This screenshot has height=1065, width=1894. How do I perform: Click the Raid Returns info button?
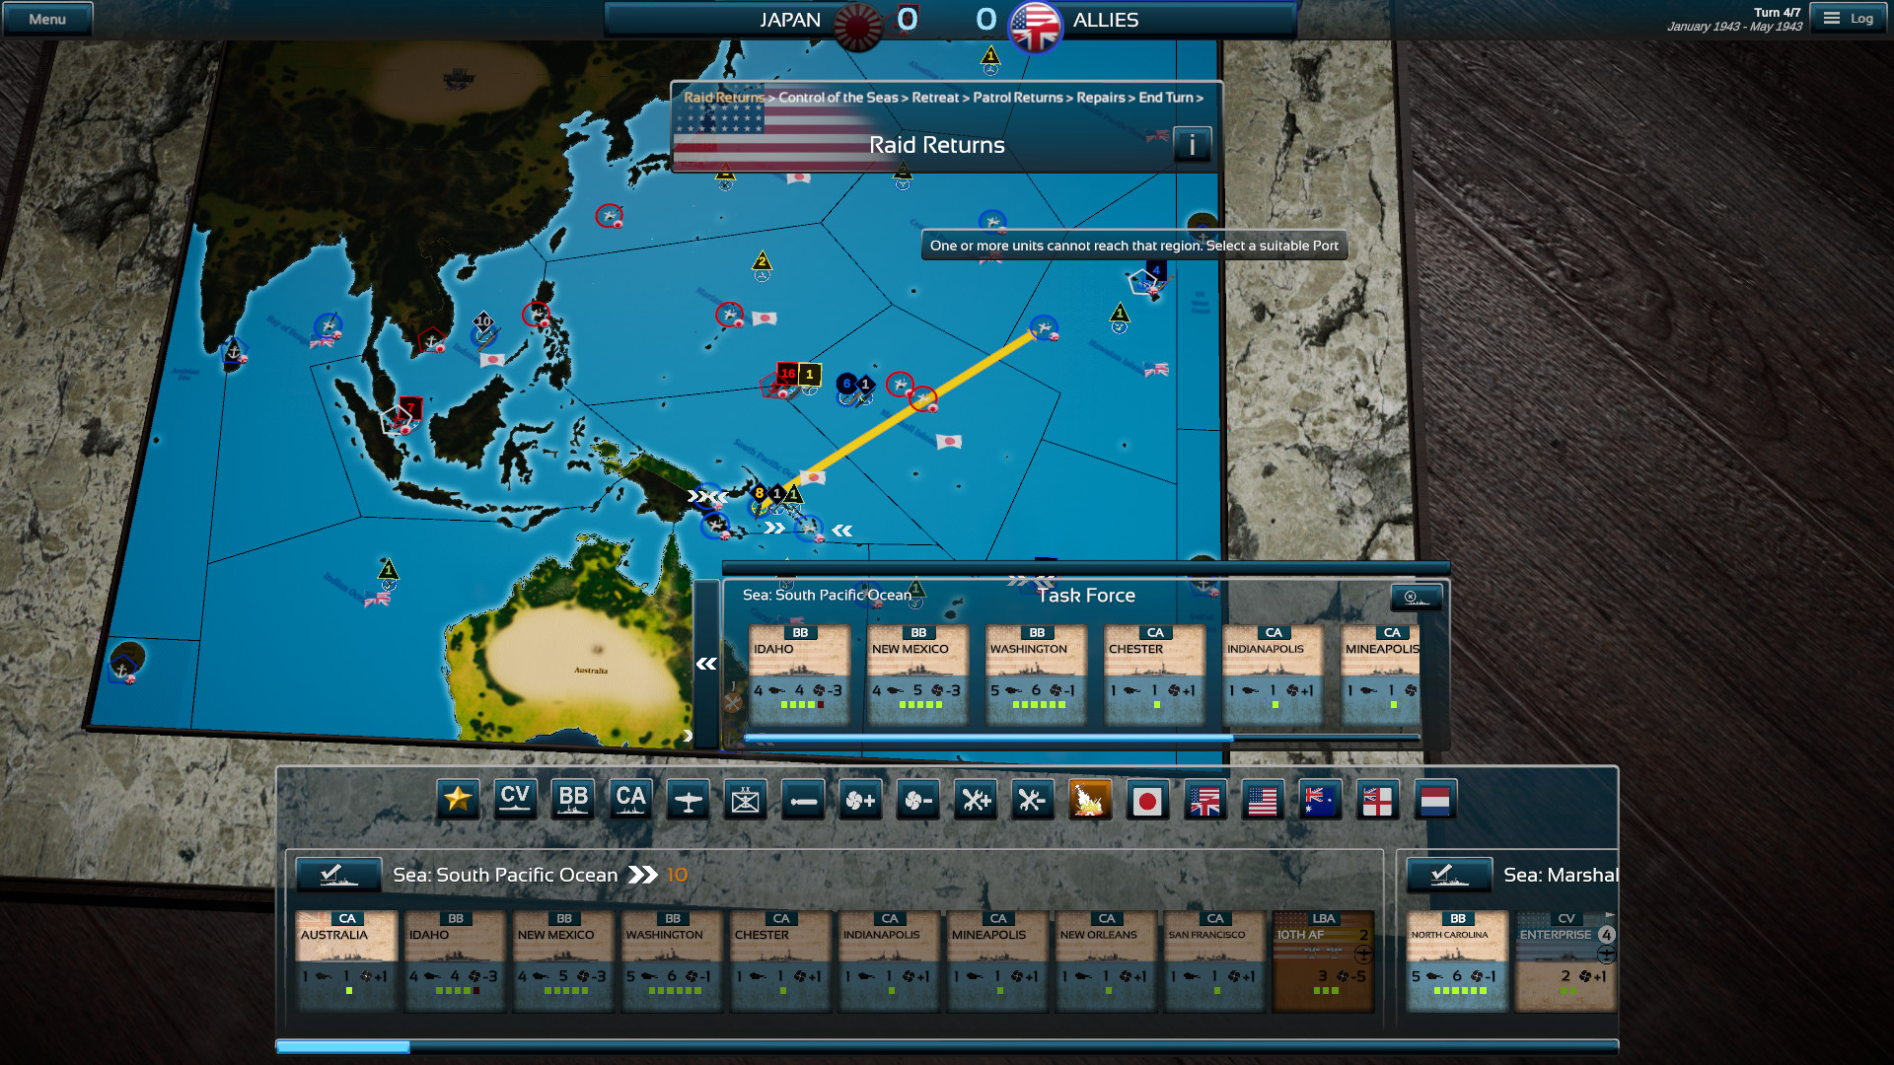[1193, 144]
